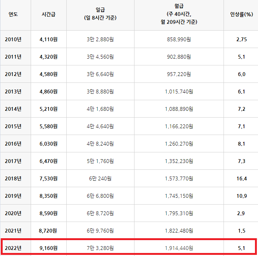This screenshot has width=258, height=256.
Task: Select monthly wage 1,166,220원
Action: (179, 126)
